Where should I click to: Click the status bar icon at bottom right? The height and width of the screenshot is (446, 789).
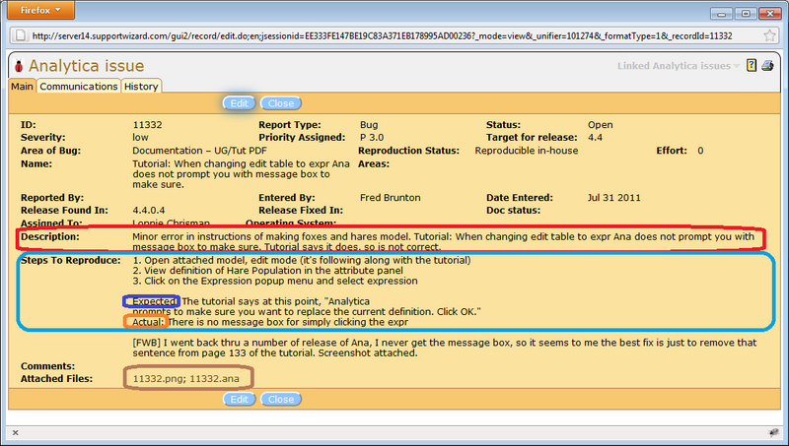(x=773, y=432)
